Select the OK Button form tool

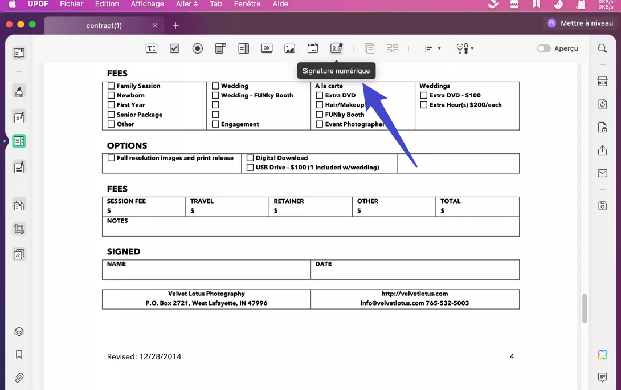(x=267, y=48)
